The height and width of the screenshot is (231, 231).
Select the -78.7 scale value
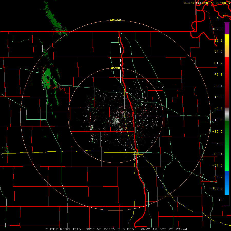pyautogui.click(x=217, y=166)
